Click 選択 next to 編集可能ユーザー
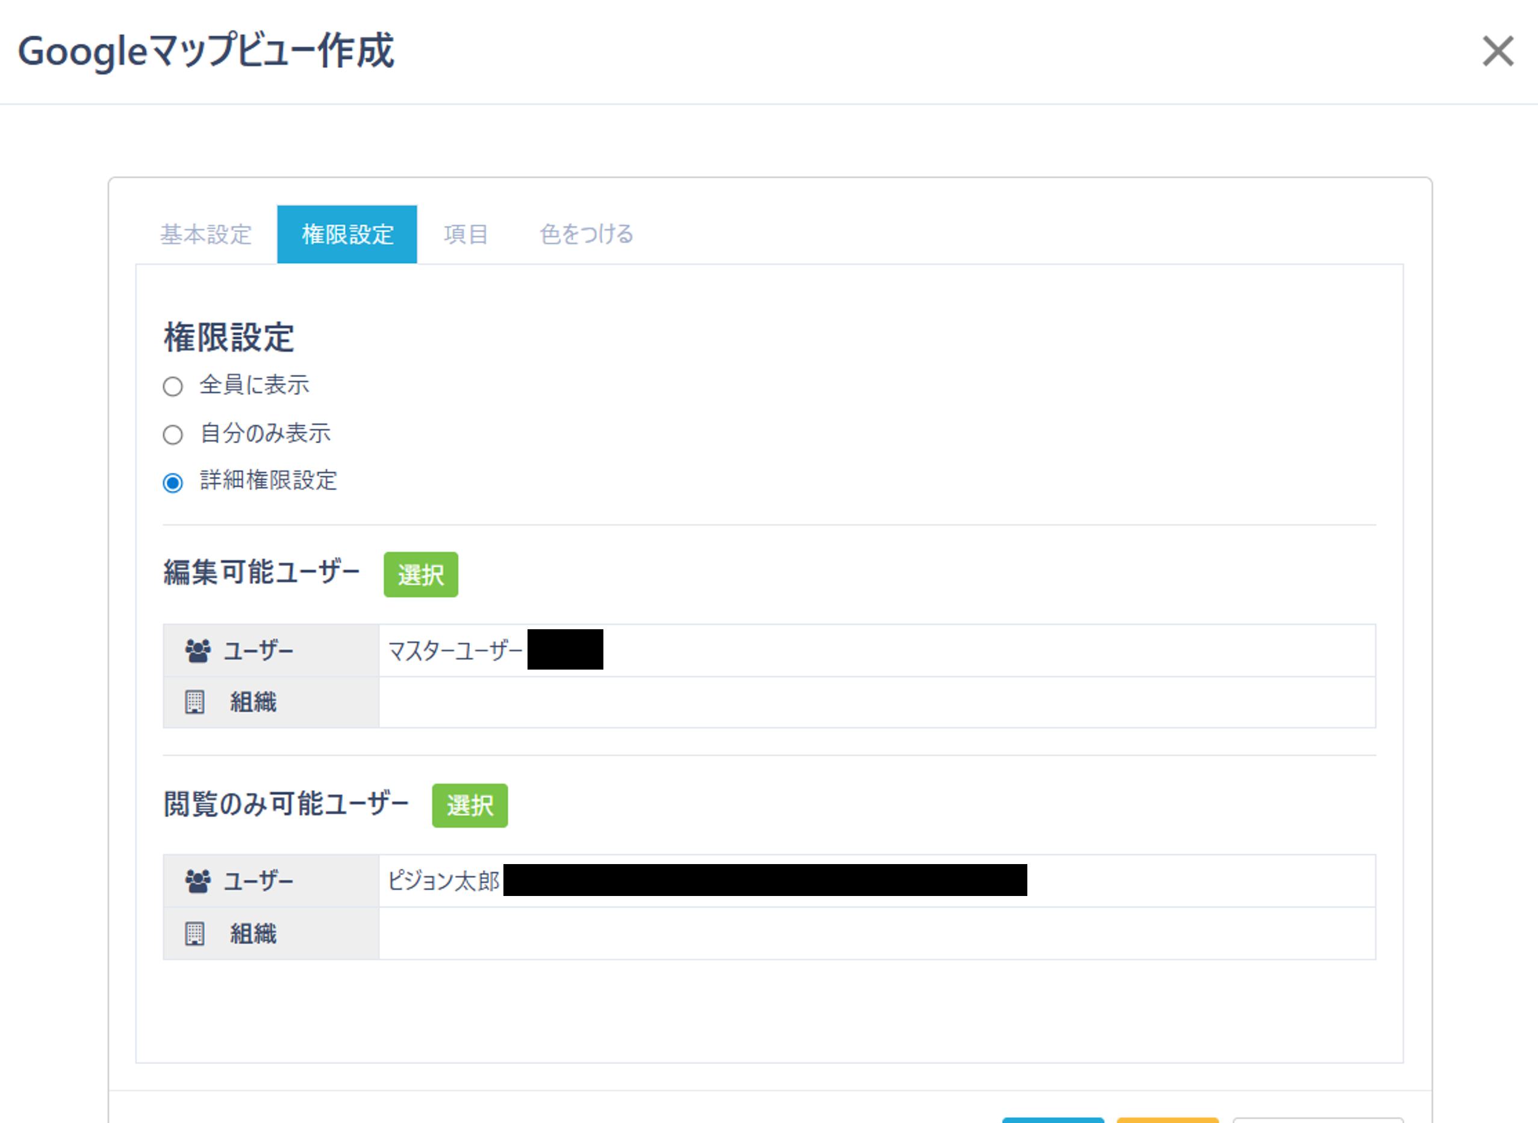 pos(420,574)
